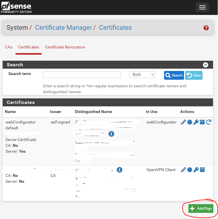
Task: Click the blue Search button
Action: coord(174,75)
